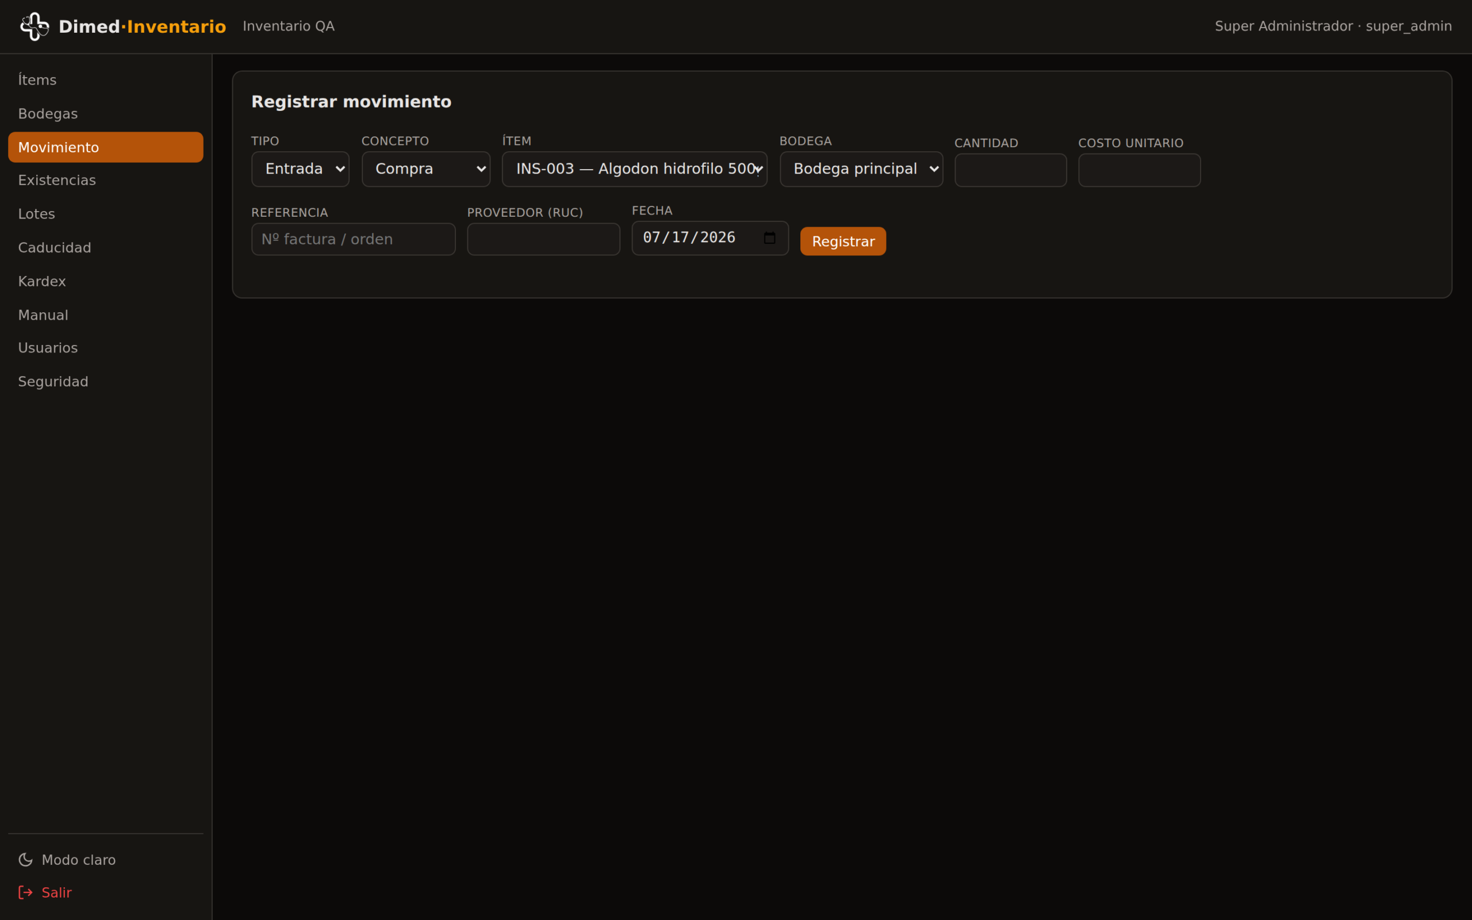Click the moon icon for Modo claro
1472x920 pixels.
(25, 860)
